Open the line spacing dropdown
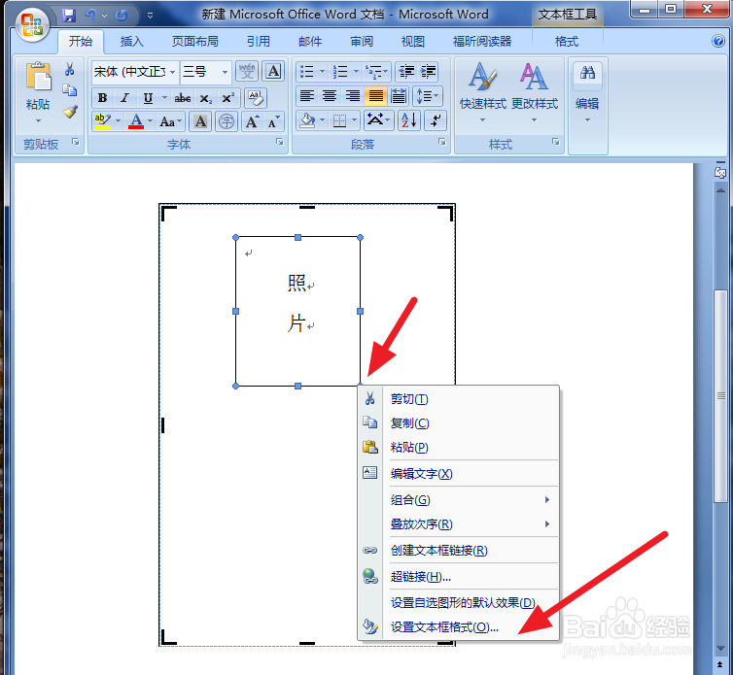This screenshot has width=733, height=675. pos(428,97)
